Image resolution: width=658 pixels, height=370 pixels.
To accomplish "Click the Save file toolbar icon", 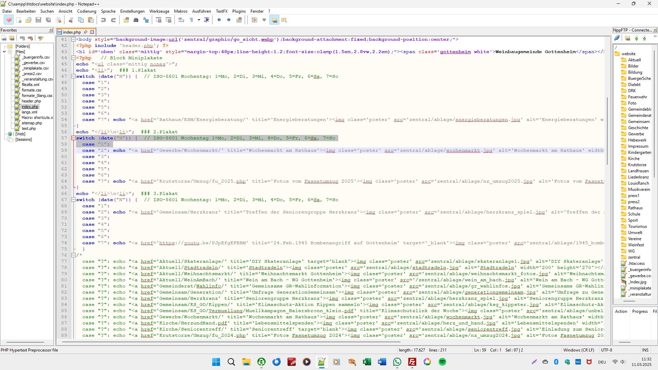I will tap(38, 20).
